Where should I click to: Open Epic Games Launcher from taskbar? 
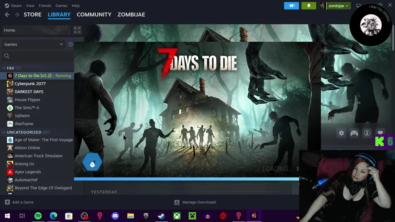point(146,216)
